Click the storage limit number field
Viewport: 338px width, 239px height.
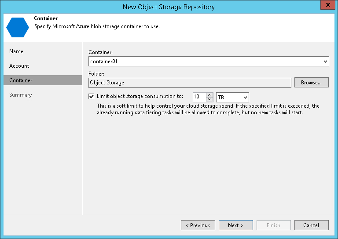tap(198, 97)
